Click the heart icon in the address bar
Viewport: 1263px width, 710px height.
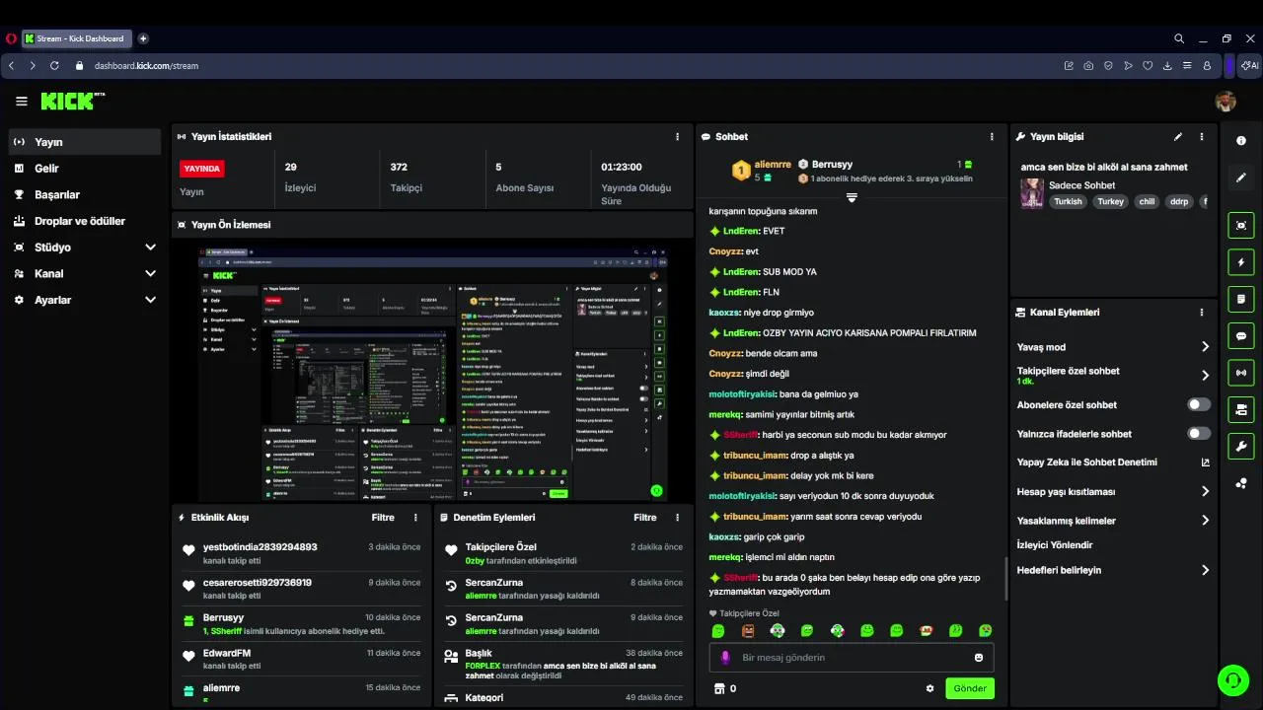(x=1148, y=66)
